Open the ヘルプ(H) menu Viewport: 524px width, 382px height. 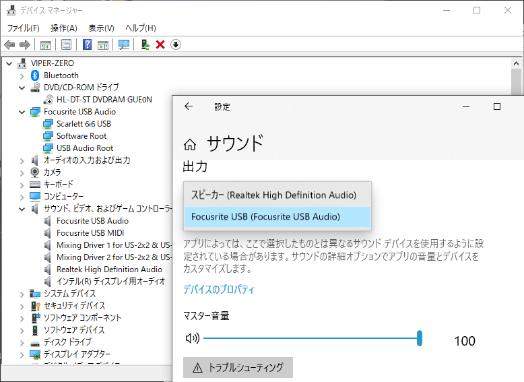(141, 28)
